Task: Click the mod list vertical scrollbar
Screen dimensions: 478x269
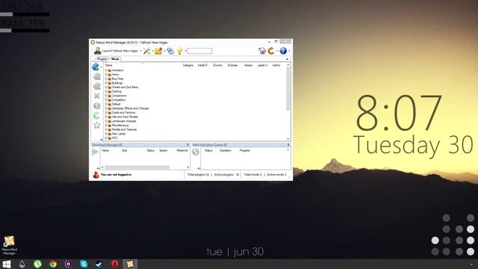Action: tap(288, 88)
